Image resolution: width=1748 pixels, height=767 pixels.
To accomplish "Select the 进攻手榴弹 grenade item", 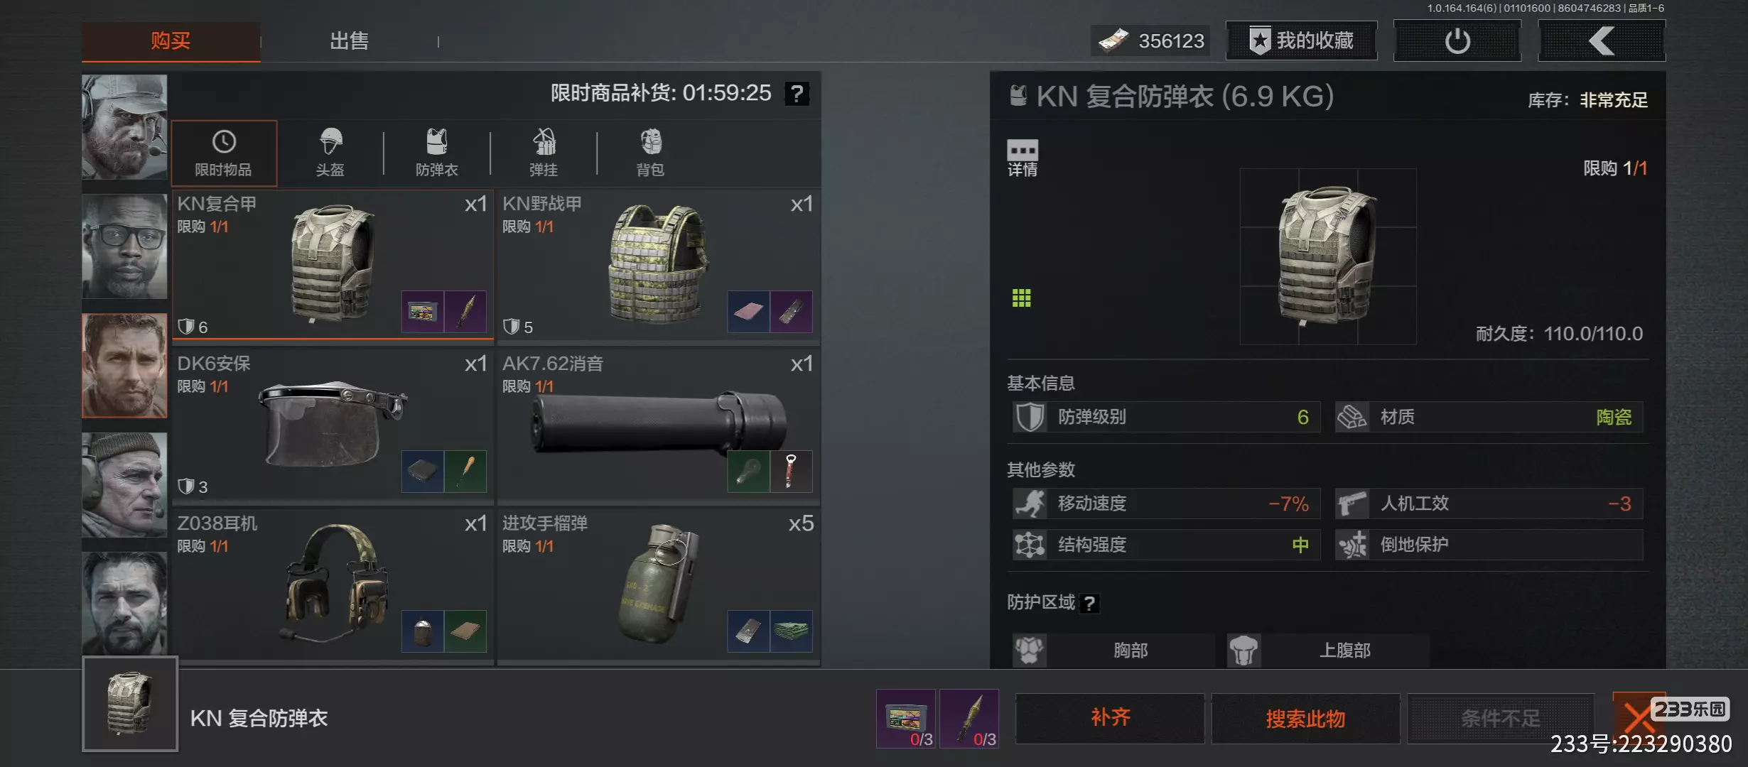I will pos(659,585).
